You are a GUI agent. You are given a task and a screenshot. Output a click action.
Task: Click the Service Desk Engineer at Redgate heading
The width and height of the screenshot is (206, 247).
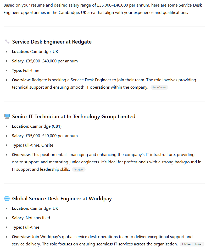[x=52, y=42]
